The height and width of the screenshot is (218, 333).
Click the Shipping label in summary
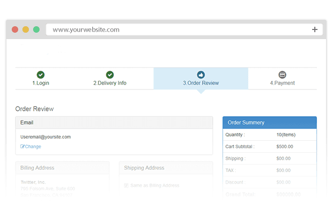point(235,159)
